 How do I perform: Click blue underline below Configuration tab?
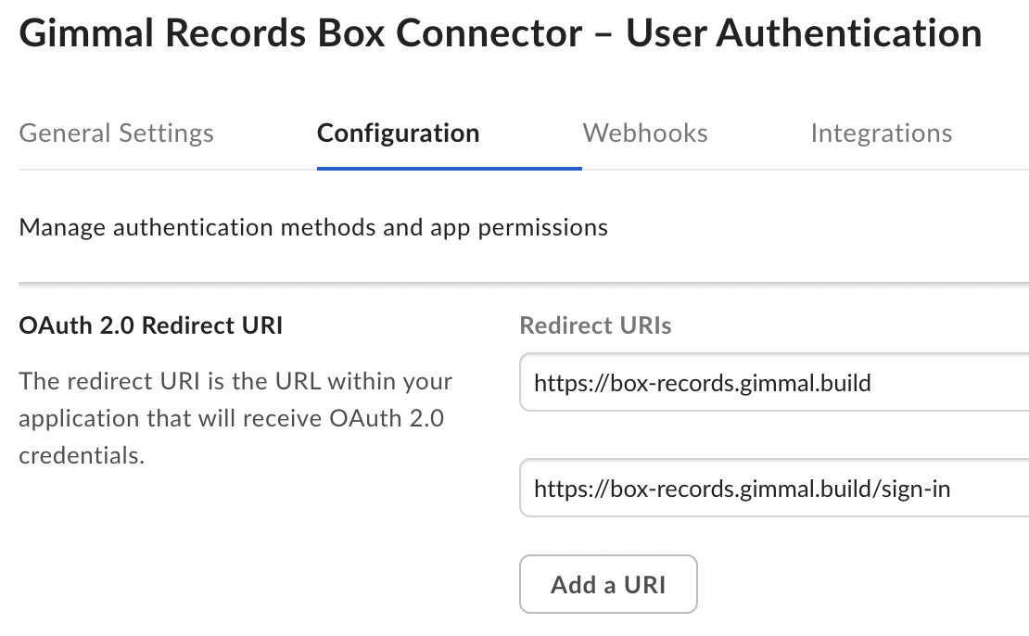449,169
